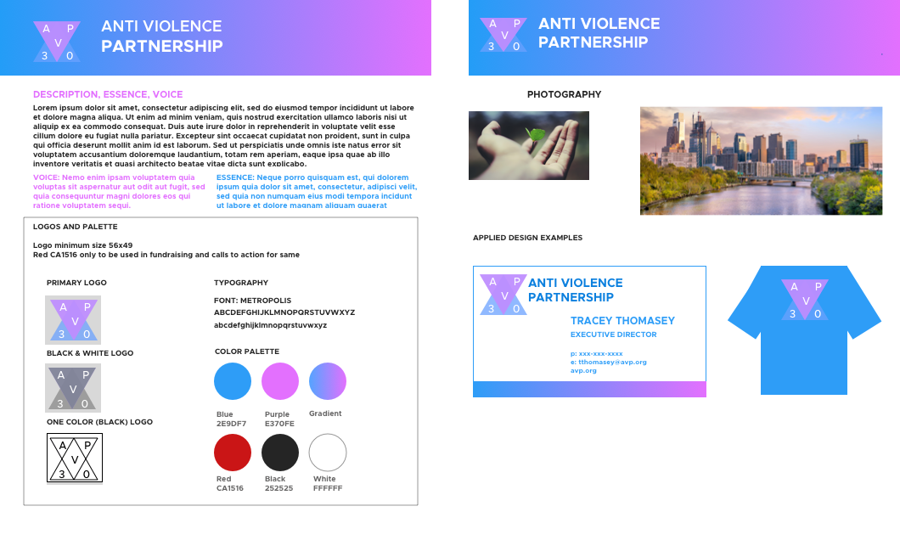Click the 'PRIMARY LOGO' label

[76, 283]
